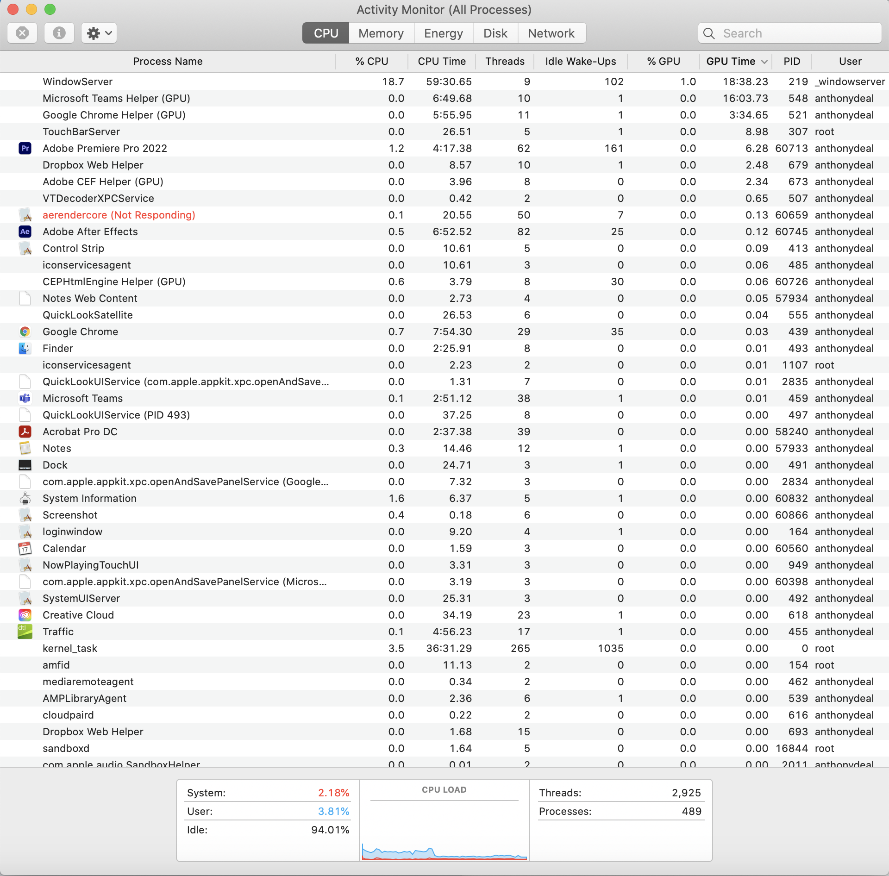Switch to the Memory tab
889x876 pixels.
(x=380, y=33)
